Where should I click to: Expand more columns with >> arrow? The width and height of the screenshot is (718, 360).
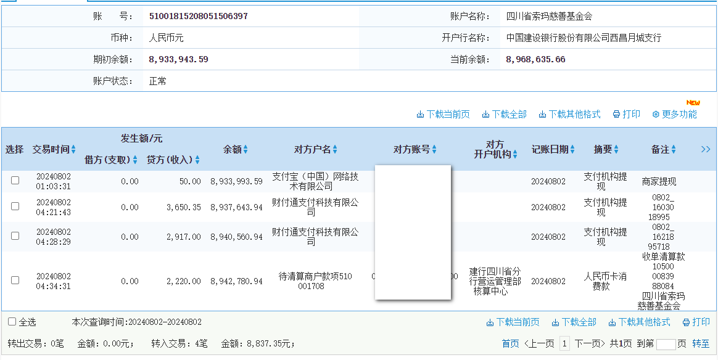point(706,149)
